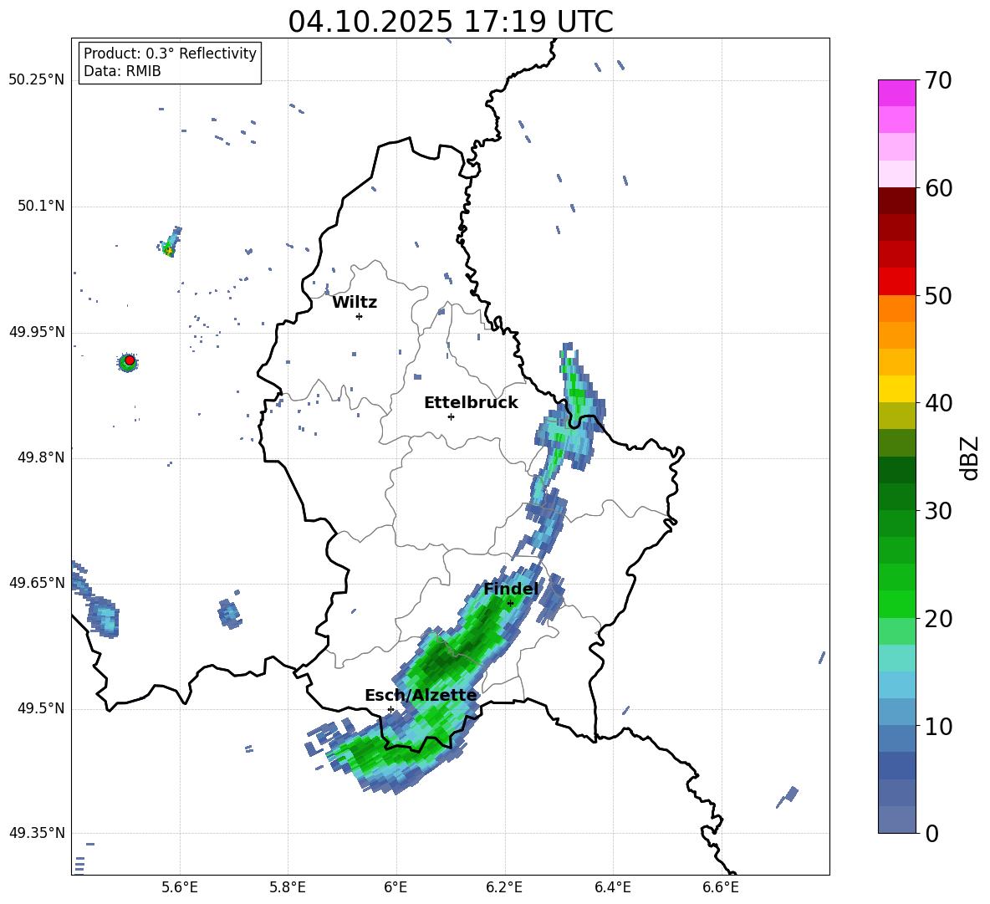
Task: Click the title '04.10.2025 17:19 UTC'
Action: coord(450,22)
